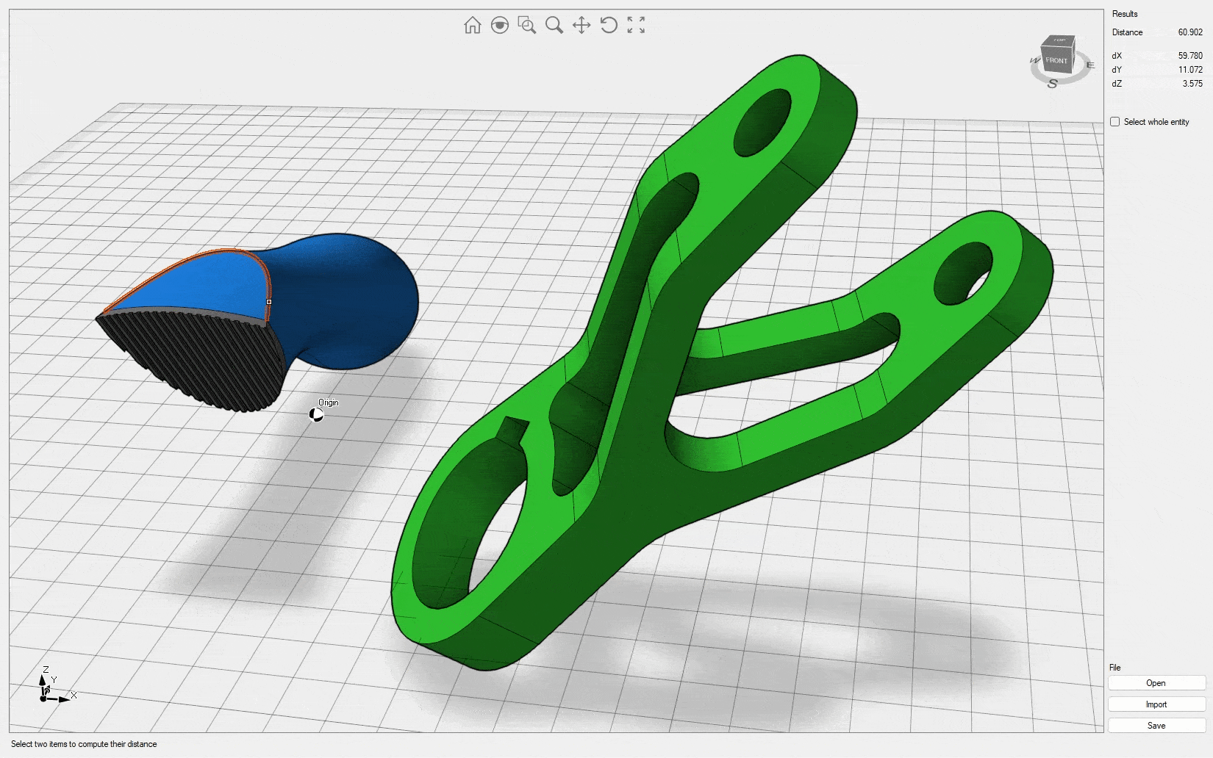
Task: Click the eye-shaped view icon
Action: (x=500, y=26)
